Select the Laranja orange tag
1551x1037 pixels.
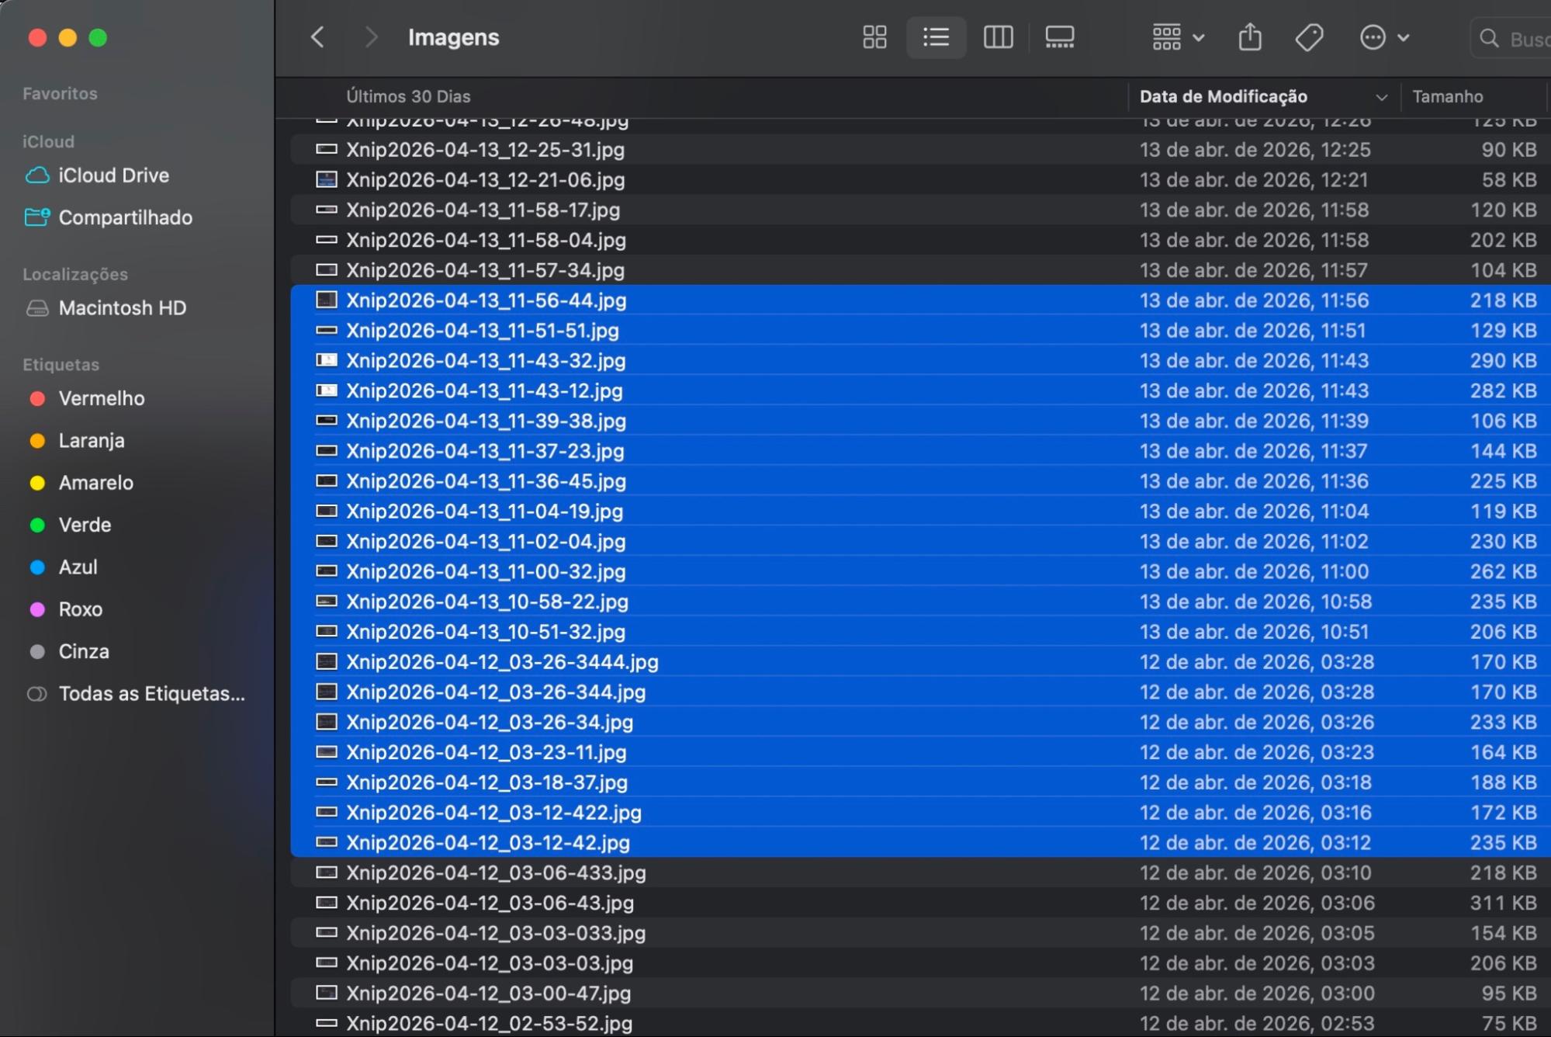click(76, 440)
